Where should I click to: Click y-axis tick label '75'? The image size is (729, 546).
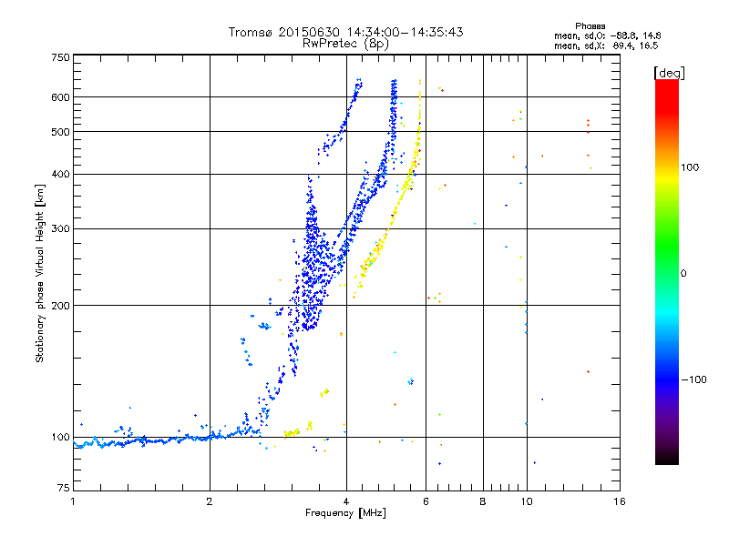click(64, 488)
